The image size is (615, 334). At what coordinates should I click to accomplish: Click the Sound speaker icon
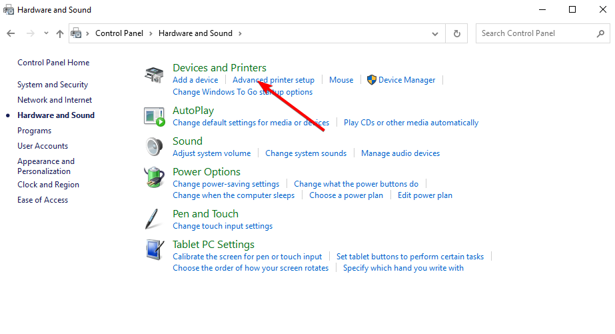[x=154, y=147]
